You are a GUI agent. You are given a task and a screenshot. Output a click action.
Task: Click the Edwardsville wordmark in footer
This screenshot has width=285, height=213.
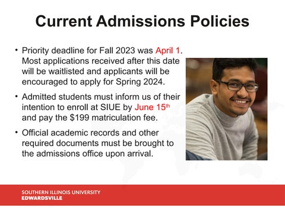click(42, 198)
